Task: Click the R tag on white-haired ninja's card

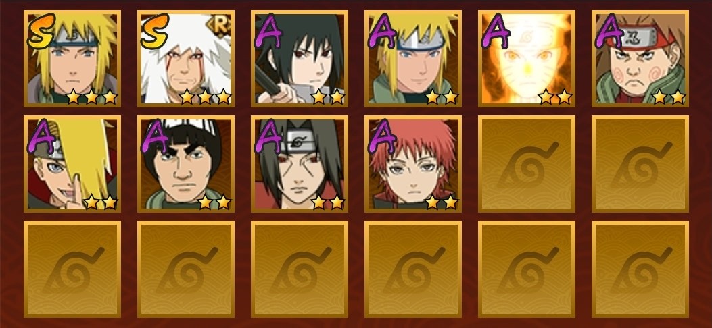Action: point(221,26)
